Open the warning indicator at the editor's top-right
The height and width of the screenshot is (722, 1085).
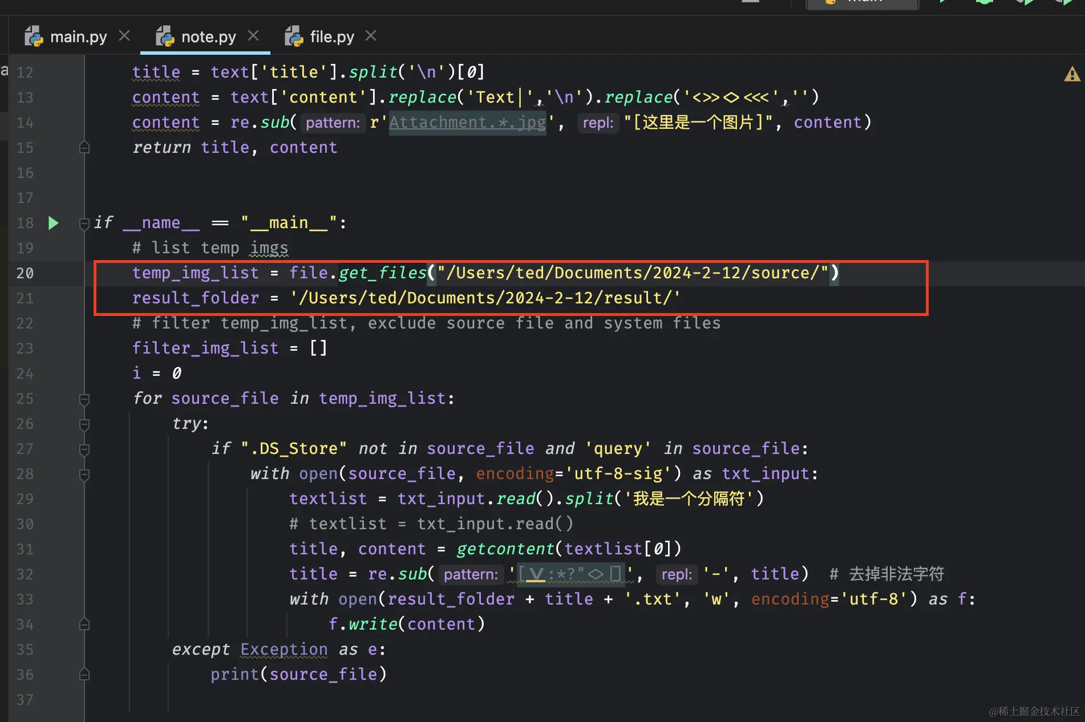(x=1072, y=74)
